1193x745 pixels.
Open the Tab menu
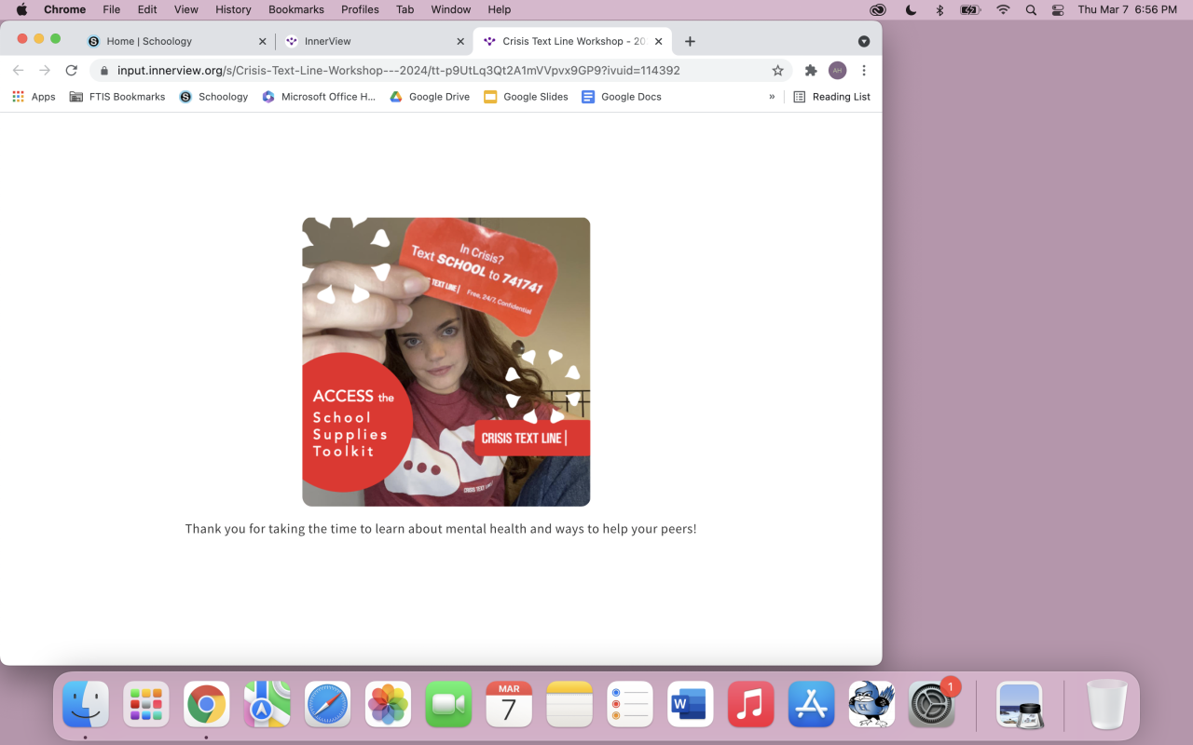[x=405, y=9]
